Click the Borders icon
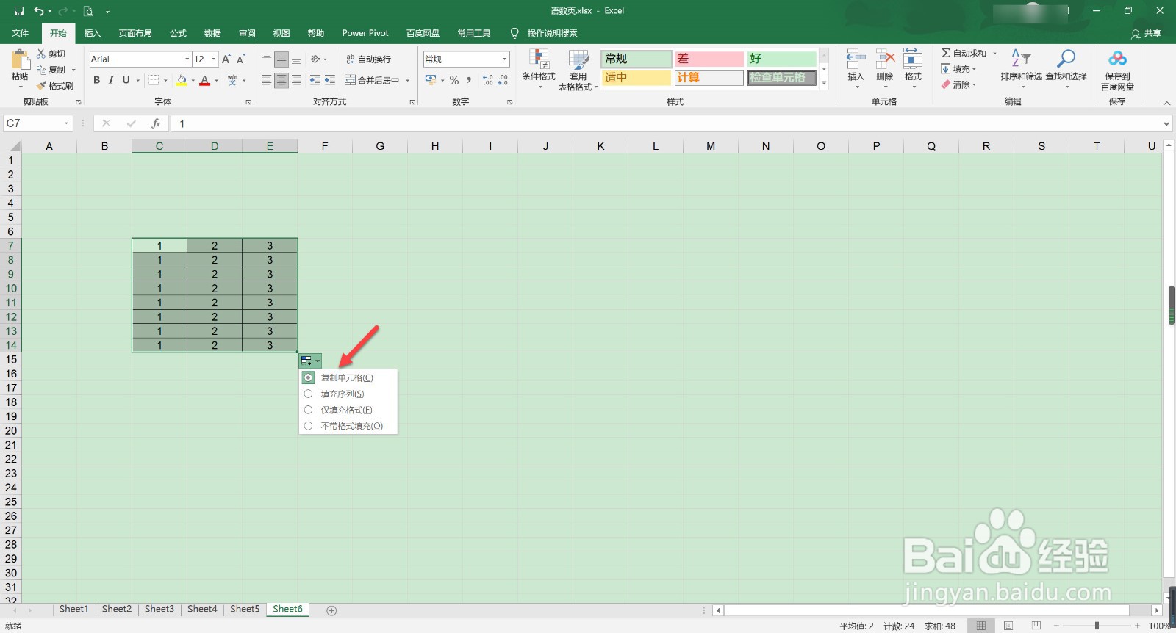Viewport: 1176px width, 633px height. coord(154,80)
